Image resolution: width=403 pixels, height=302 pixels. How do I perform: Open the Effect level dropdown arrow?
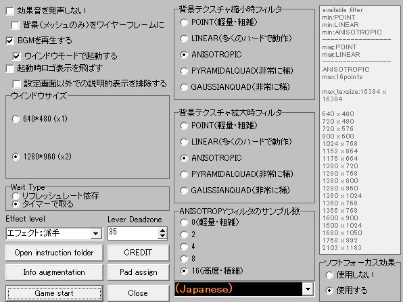pos(95,234)
